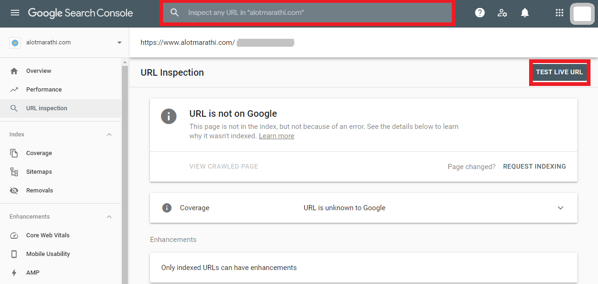The image size is (598, 284).
Task: Click the Removals crossed-eye icon
Action: (x=14, y=191)
